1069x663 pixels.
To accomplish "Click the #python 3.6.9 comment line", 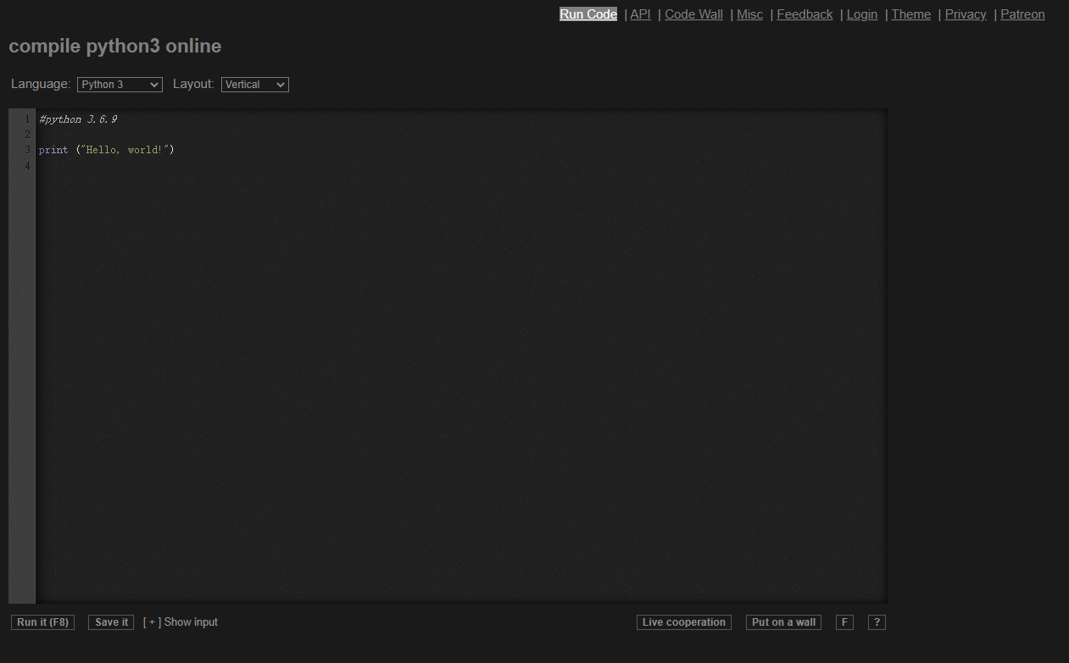I will pyautogui.click(x=78, y=119).
